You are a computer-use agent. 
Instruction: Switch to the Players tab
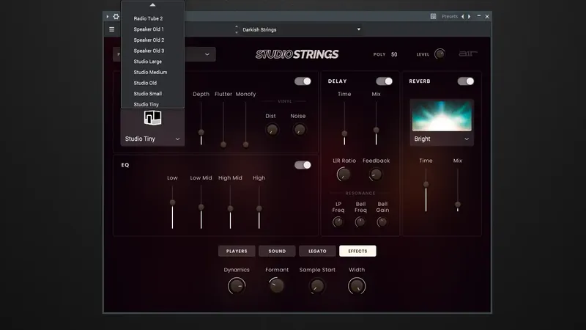tap(237, 251)
